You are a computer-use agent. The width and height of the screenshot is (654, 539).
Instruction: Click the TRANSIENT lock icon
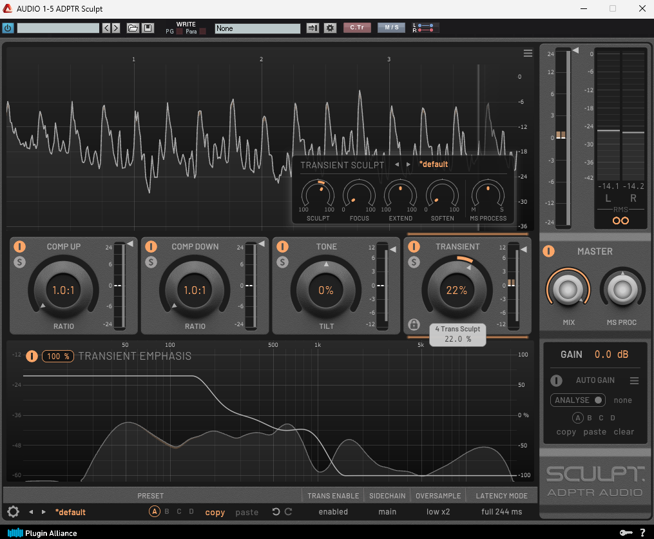[x=414, y=324]
